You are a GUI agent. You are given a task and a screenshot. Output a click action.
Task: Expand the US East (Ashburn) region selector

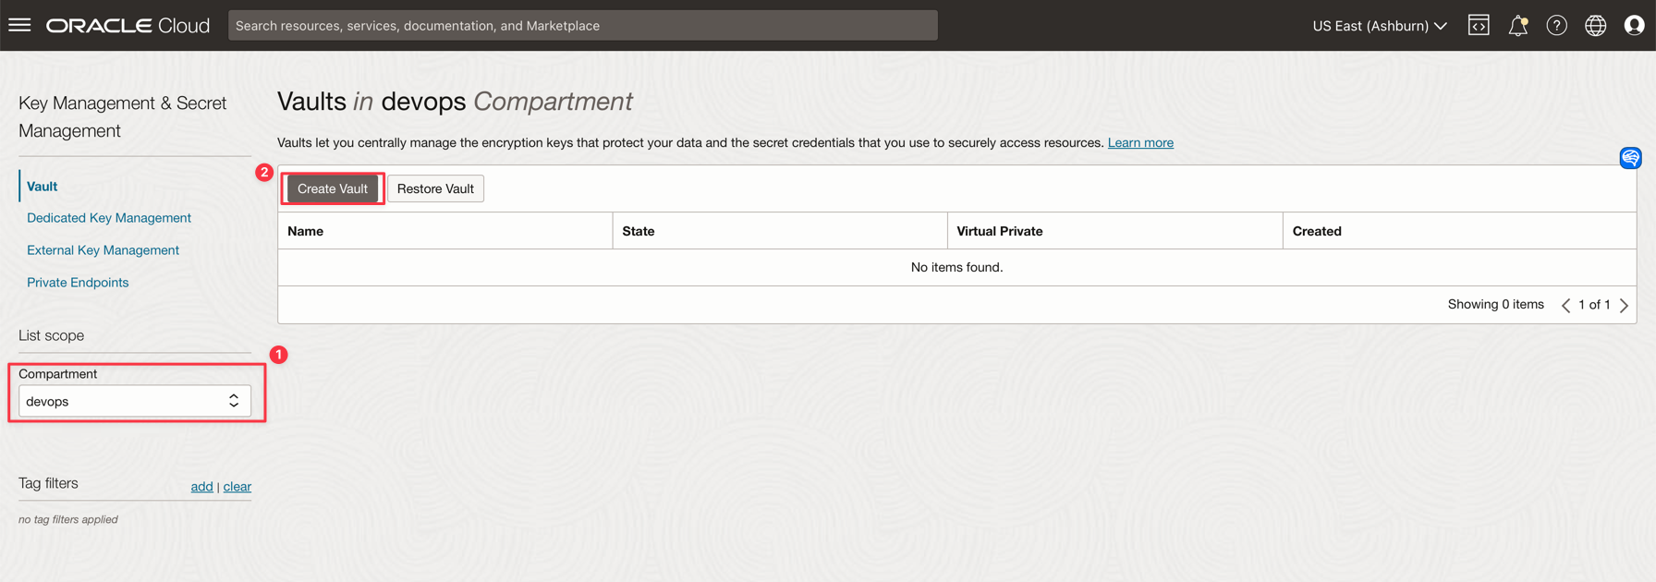click(x=1379, y=25)
